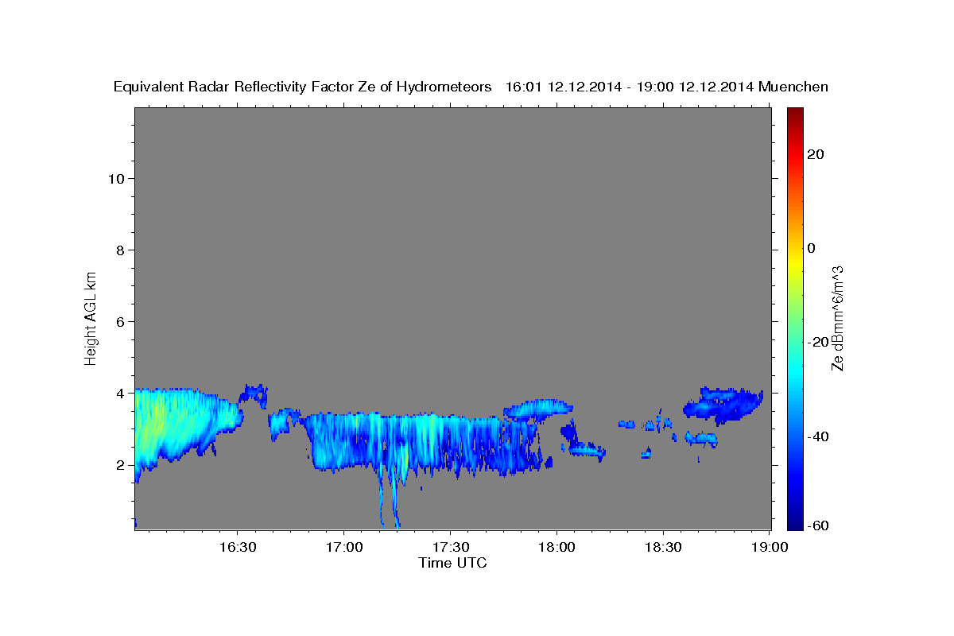The height and width of the screenshot is (636, 954).
Task: Click the 17:00 time tick label
Action: pyautogui.click(x=343, y=547)
